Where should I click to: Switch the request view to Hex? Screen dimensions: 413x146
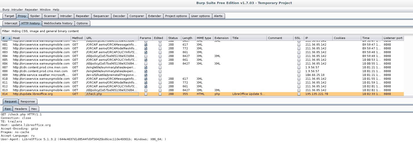pos(34,109)
